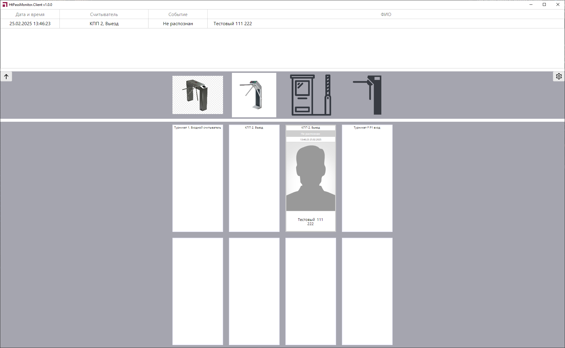Click the ФИО column header
This screenshot has width=565, height=348.
(x=386, y=15)
